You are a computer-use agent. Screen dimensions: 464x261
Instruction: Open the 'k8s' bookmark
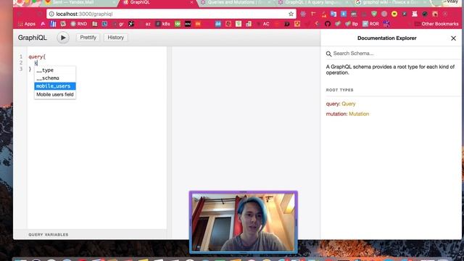[x=162, y=24]
